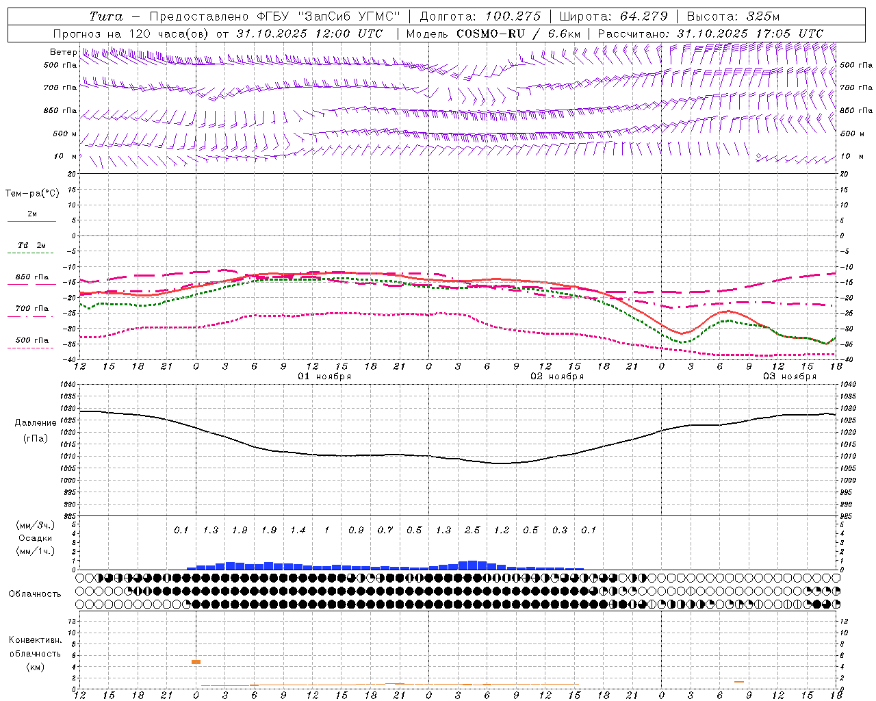Image resolution: width=876 pixels, height=701 pixels.
Task: Click the Тем-ра(°C) panel label
Action: pyautogui.click(x=32, y=194)
